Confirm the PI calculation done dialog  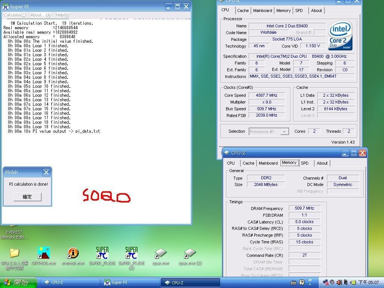tap(27, 196)
